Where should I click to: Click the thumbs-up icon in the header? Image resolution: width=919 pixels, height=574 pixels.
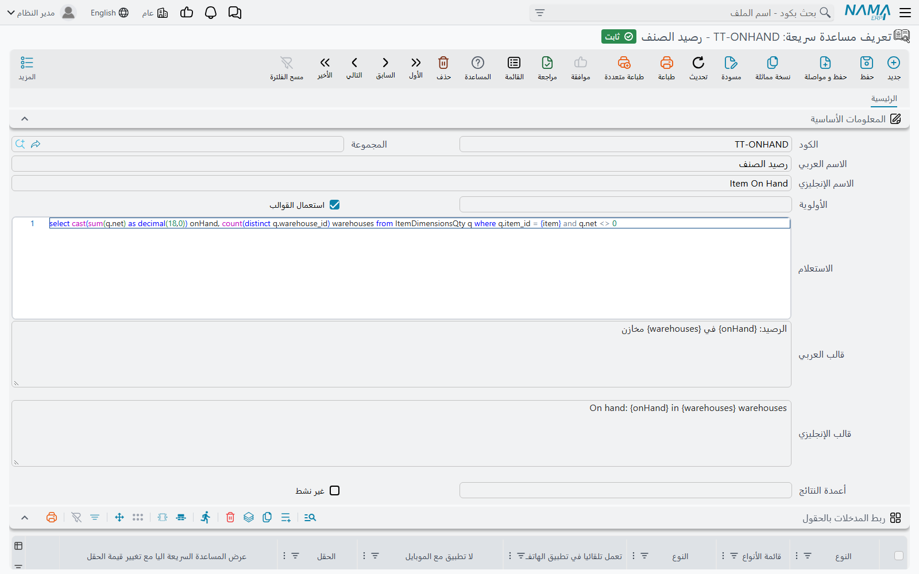coord(187,13)
